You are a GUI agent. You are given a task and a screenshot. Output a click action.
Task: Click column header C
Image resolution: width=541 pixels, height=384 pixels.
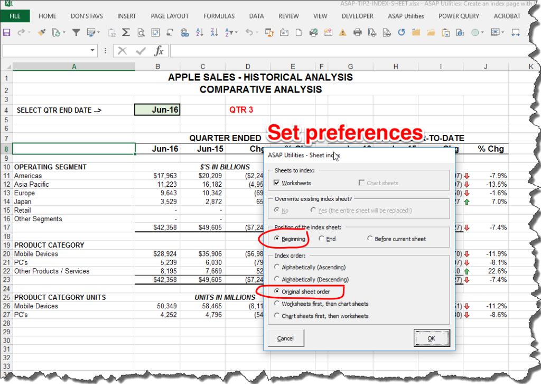click(x=202, y=66)
